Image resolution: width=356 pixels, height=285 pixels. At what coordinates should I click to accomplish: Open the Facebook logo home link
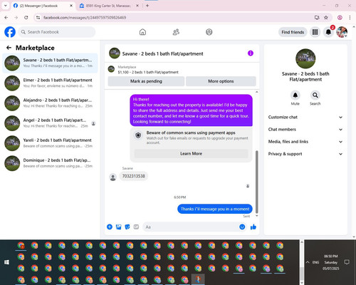(x=10, y=32)
